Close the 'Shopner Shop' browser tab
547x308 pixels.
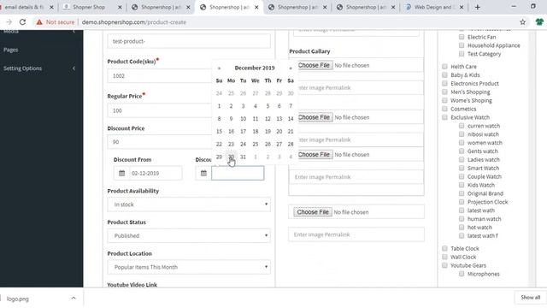tap(120, 7)
